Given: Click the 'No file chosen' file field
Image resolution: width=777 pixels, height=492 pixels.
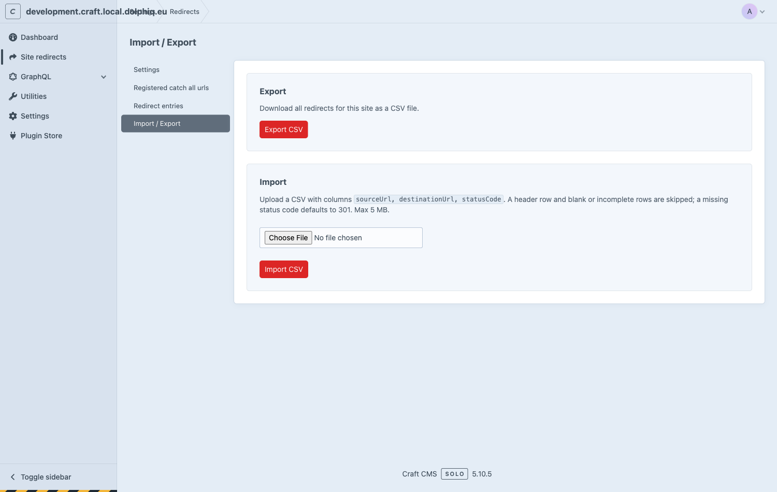Looking at the screenshot, I should tap(341, 238).
